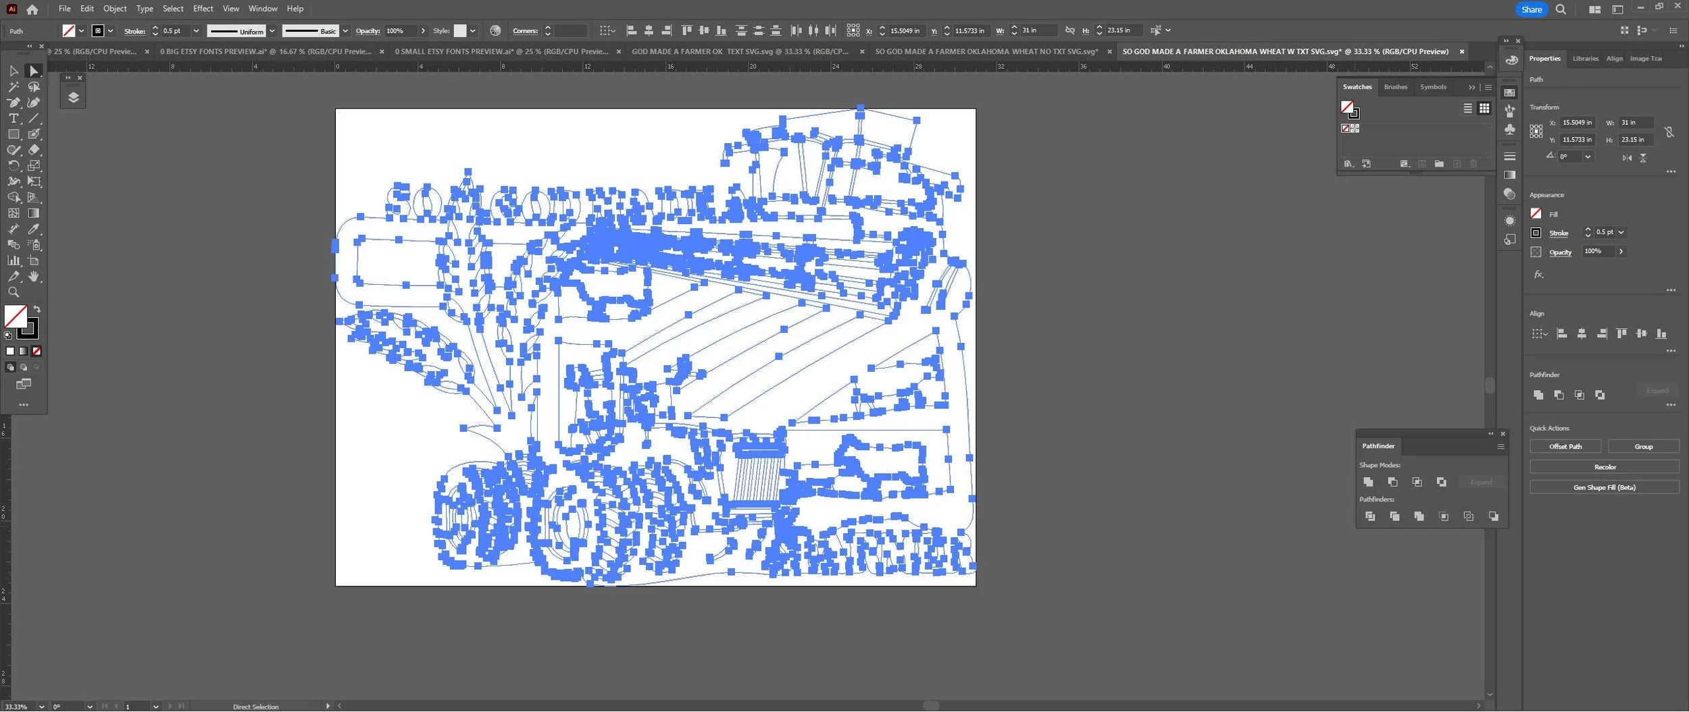This screenshot has height=712, width=1689.
Task: Select the Eyedropper tool
Action: 34,229
